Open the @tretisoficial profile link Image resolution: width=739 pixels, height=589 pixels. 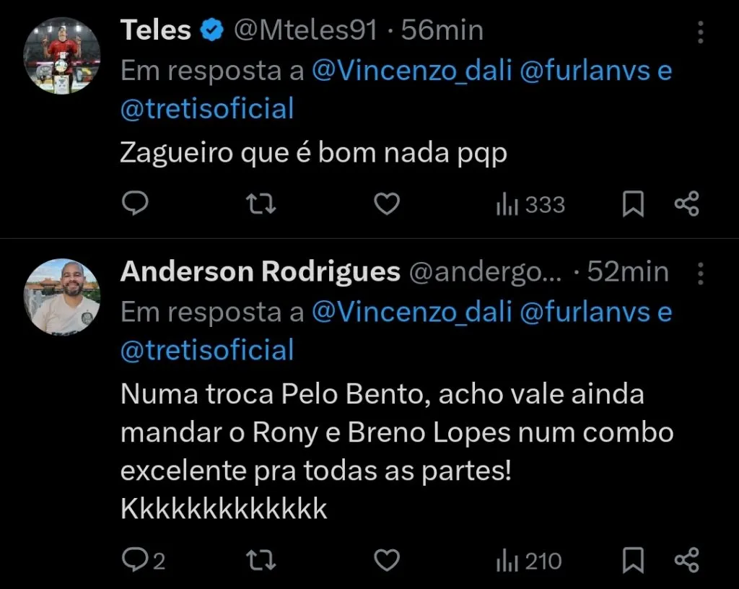(206, 108)
